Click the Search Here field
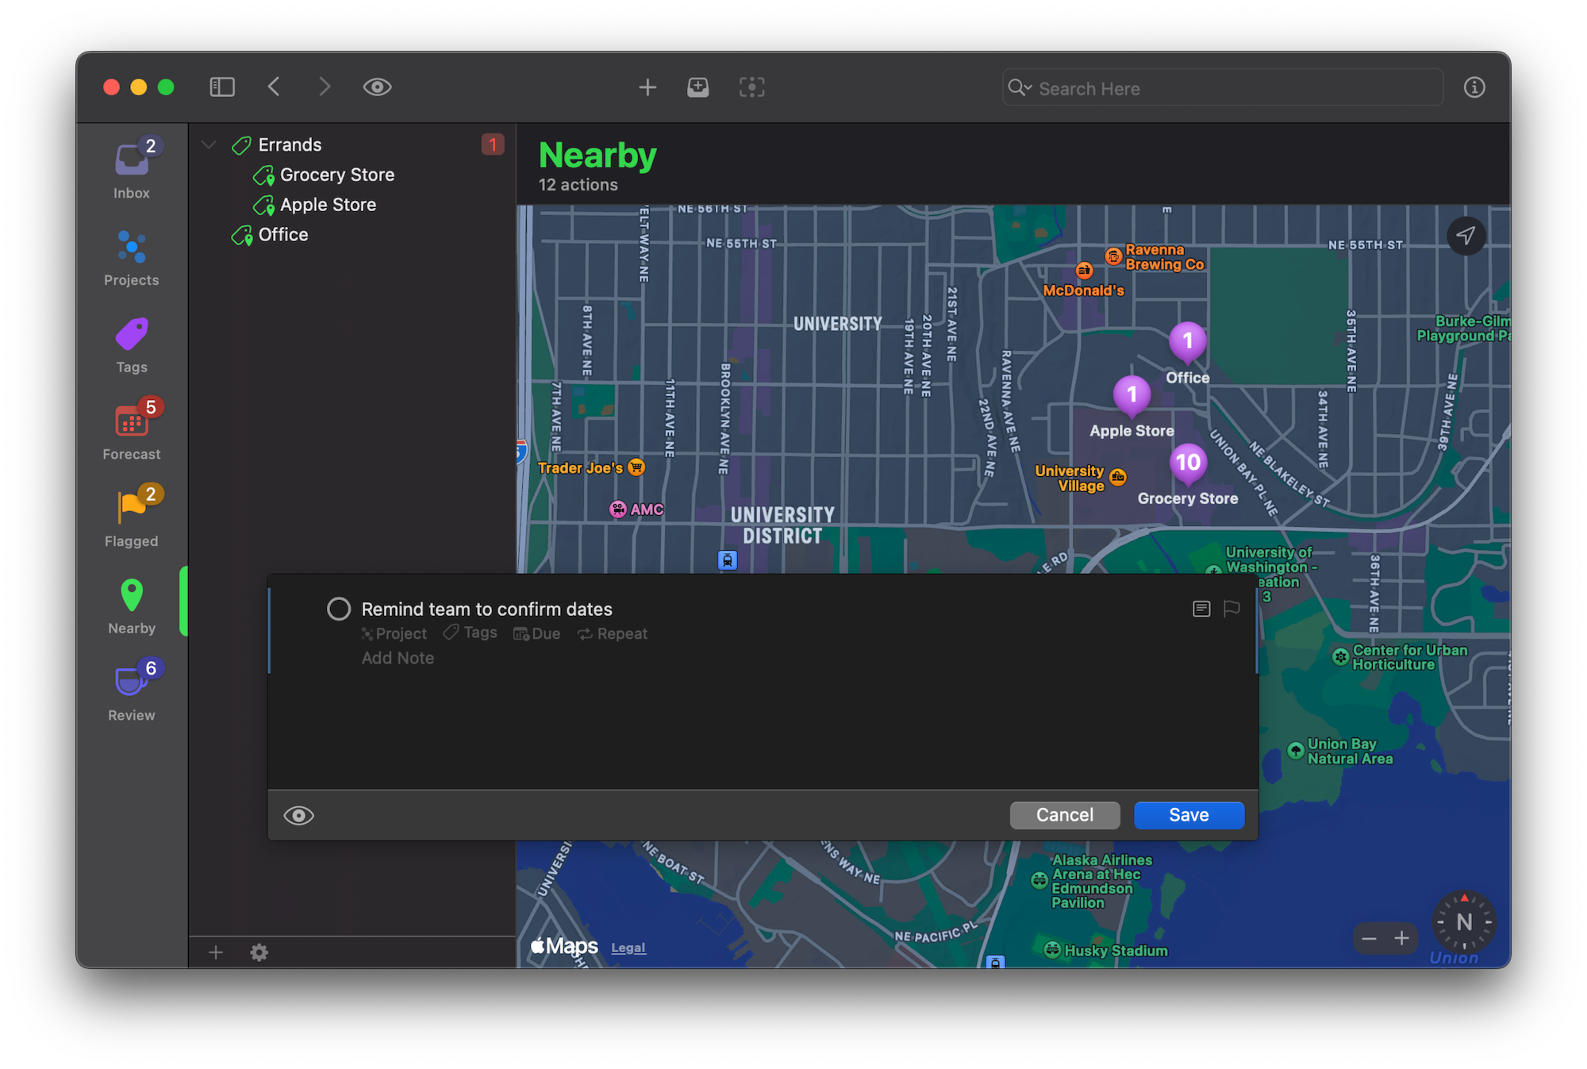Screen dimensions: 1587x1069 point(1222,88)
